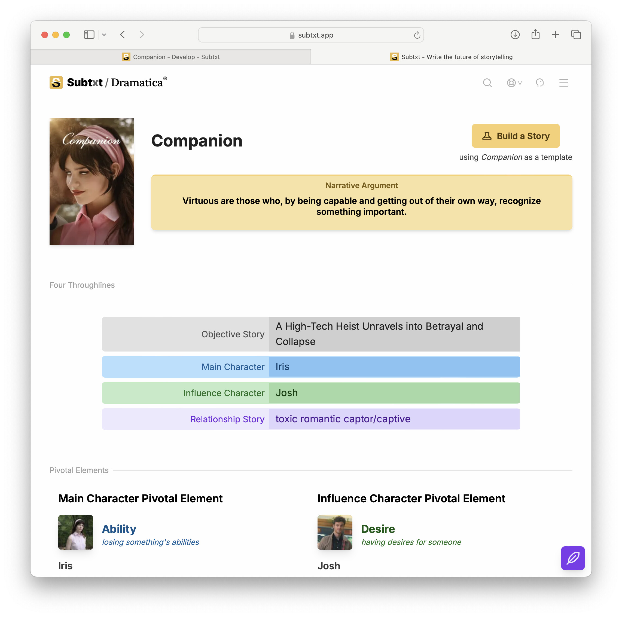Expand the sidebar options chevron
This screenshot has height=617, width=622.
(x=104, y=35)
